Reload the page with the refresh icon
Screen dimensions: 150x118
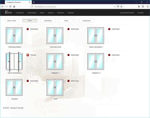pyautogui.click(x=10, y=7)
